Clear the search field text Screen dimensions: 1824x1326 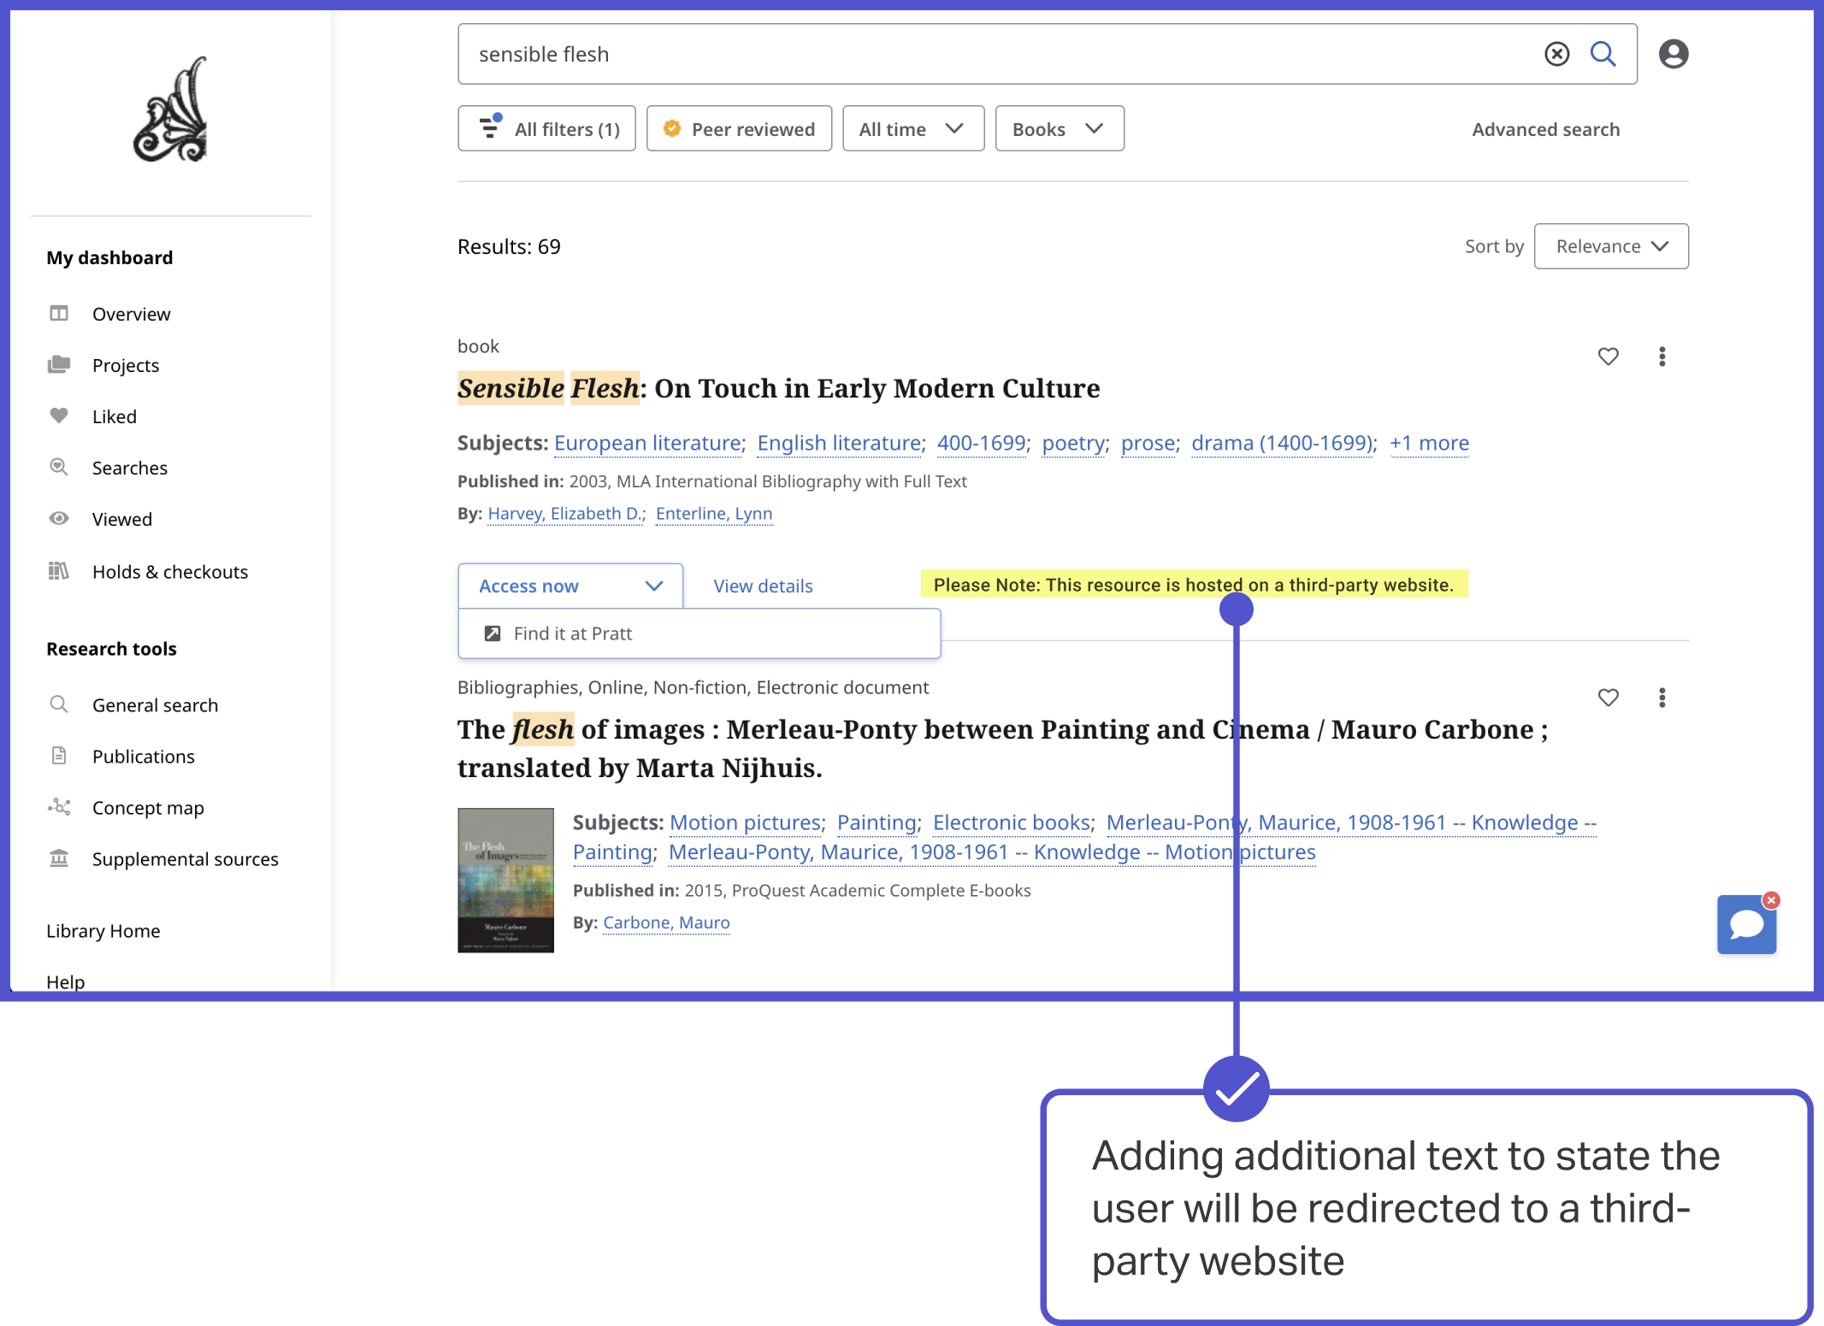pyautogui.click(x=1556, y=54)
